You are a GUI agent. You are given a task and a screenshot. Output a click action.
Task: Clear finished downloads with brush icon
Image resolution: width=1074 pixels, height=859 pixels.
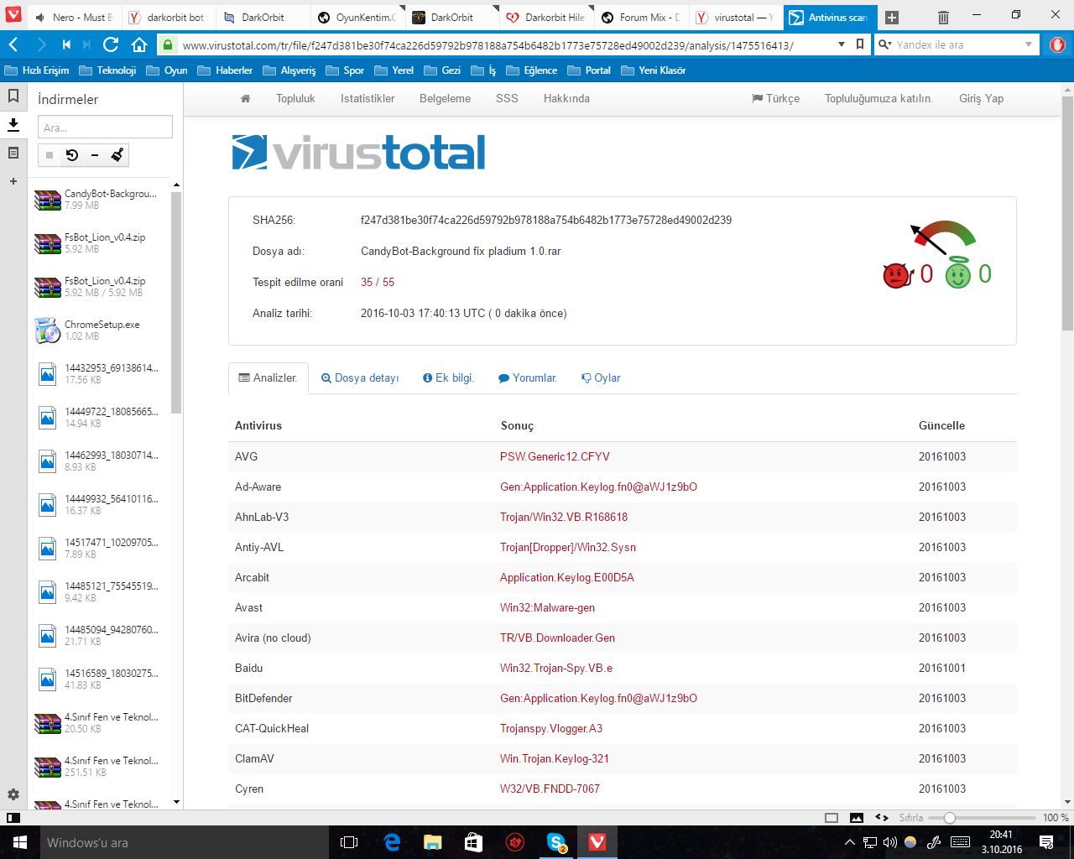(x=117, y=155)
